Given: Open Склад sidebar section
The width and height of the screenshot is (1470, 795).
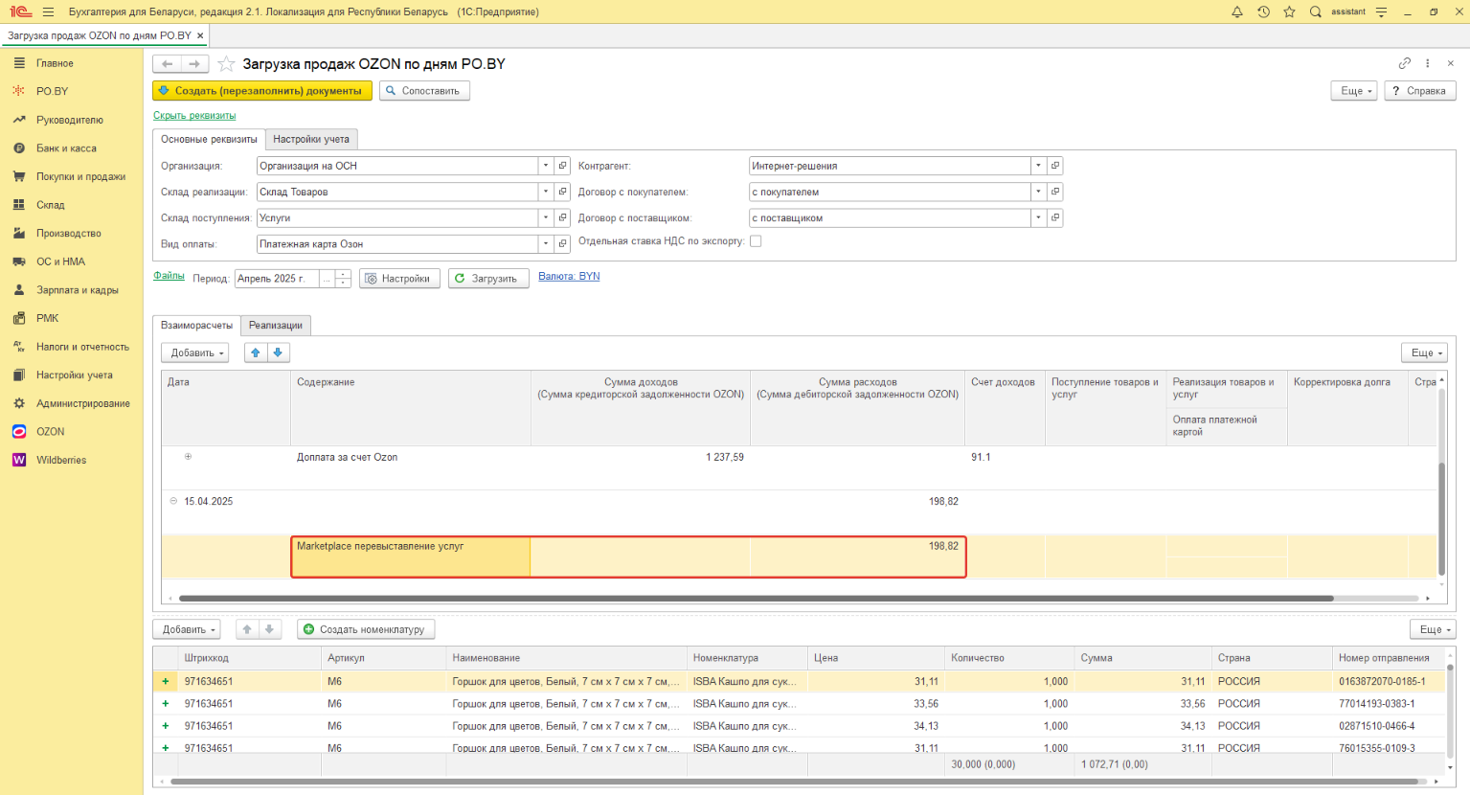Looking at the screenshot, I should coord(50,205).
